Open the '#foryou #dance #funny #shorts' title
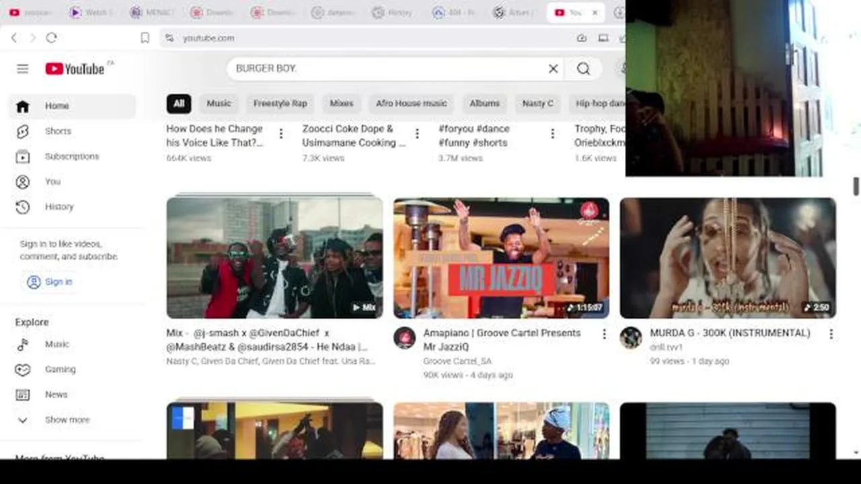Viewport: 861px width, 484px height. (474, 136)
